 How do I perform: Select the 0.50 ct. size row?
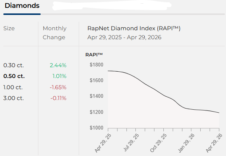coord(14,76)
